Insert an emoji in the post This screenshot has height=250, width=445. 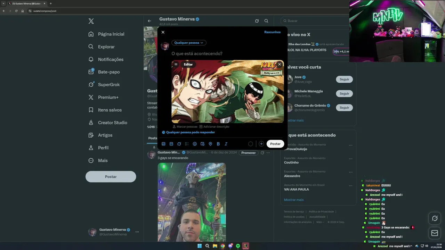pyautogui.click(x=195, y=144)
